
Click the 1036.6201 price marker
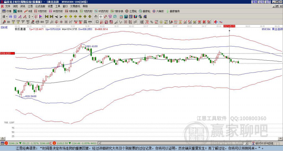click(7, 53)
